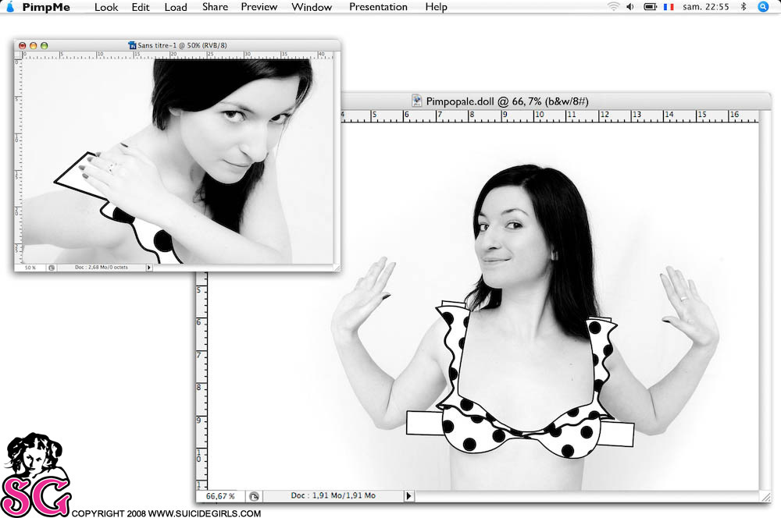The height and width of the screenshot is (518, 781).
Task: Click the blue pear logo in menu bar
Action: (x=10, y=6)
